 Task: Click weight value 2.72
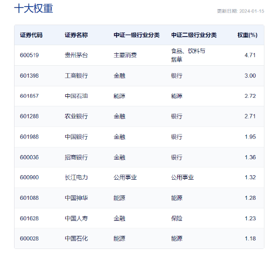(250, 96)
